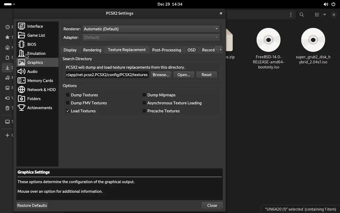Enable Asynchronous Texture Loading
This screenshot has width=340, height=213.
click(144, 103)
